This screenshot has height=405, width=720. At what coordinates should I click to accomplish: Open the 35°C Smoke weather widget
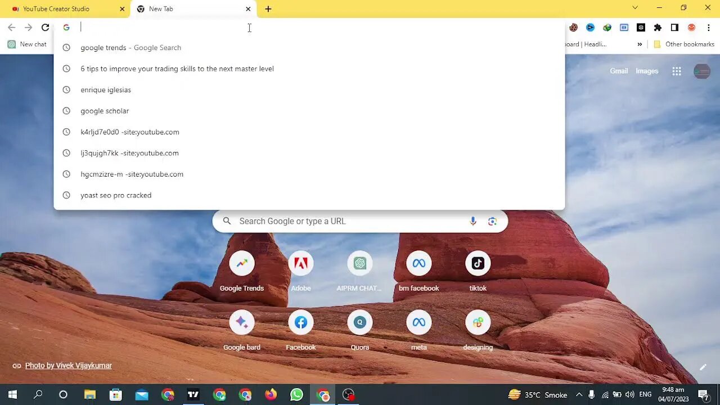[x=537, y=394]
